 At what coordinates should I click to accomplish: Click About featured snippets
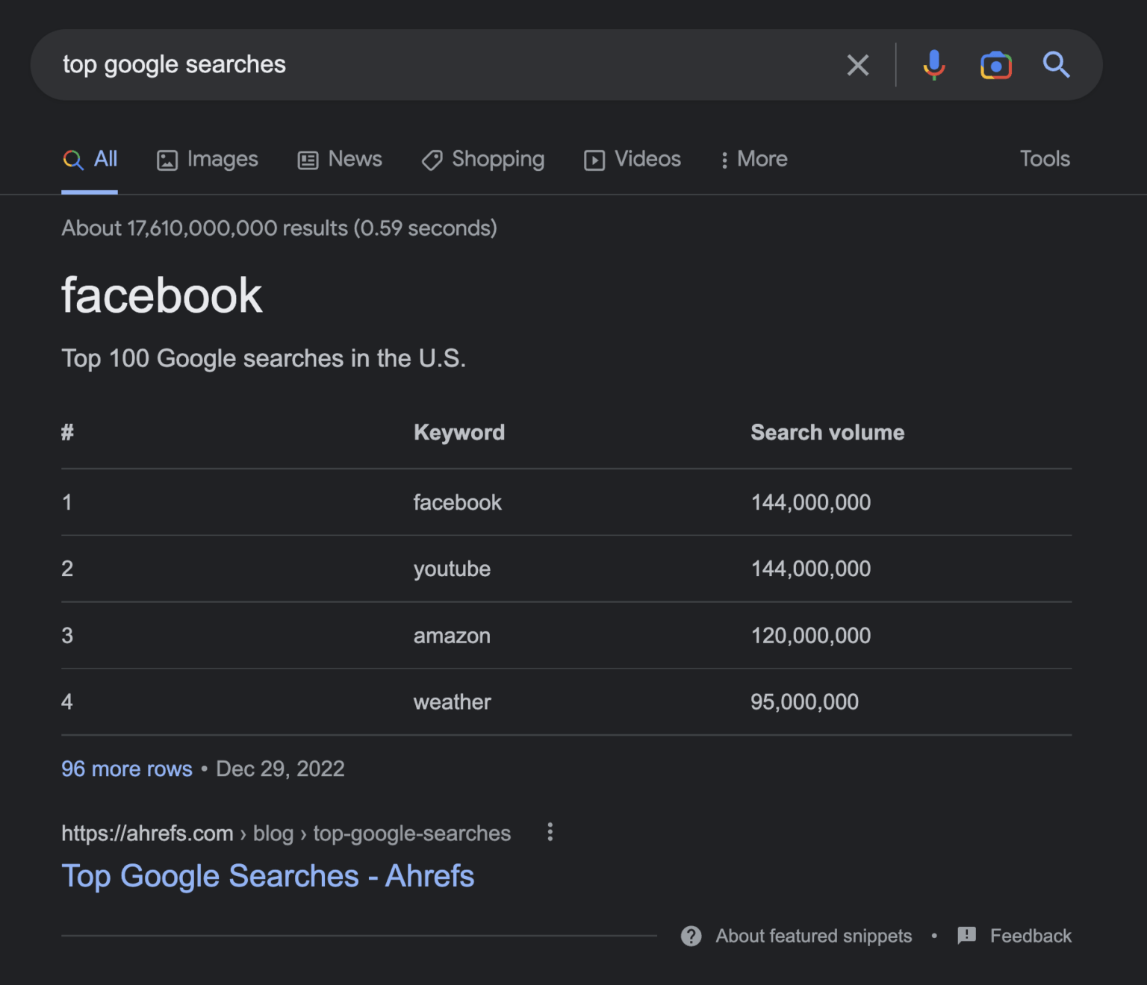(x=813, y=936)
